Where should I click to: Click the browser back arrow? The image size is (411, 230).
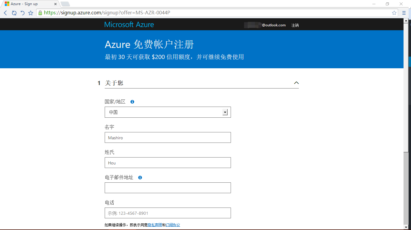(x=5, y=13)
